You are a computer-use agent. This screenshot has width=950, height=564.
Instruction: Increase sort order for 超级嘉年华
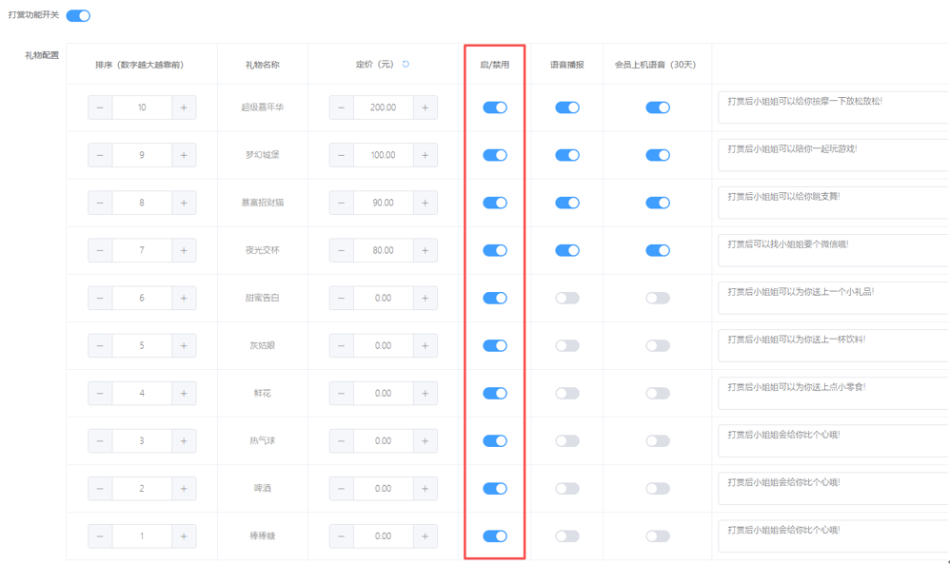pos(184,107)
